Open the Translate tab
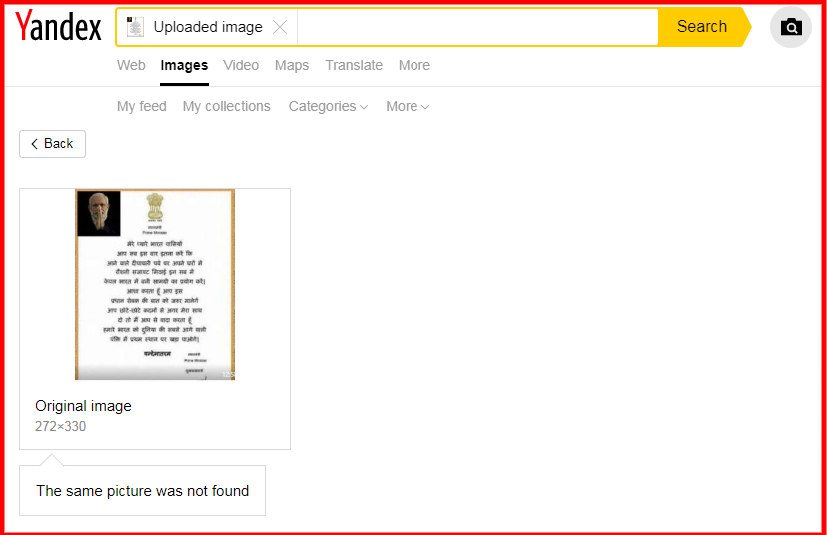 pyautogui.click(x=354, y=65)
